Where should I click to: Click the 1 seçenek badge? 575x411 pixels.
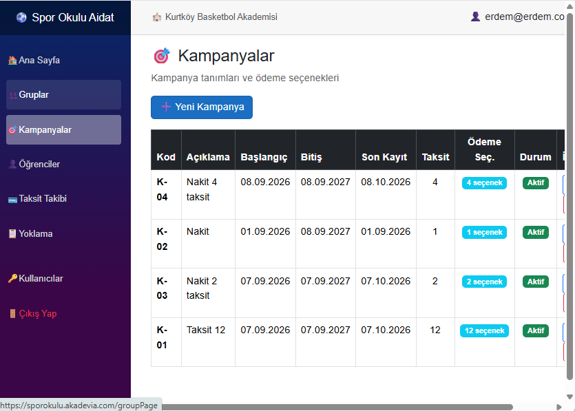click(x=484, y=232)
